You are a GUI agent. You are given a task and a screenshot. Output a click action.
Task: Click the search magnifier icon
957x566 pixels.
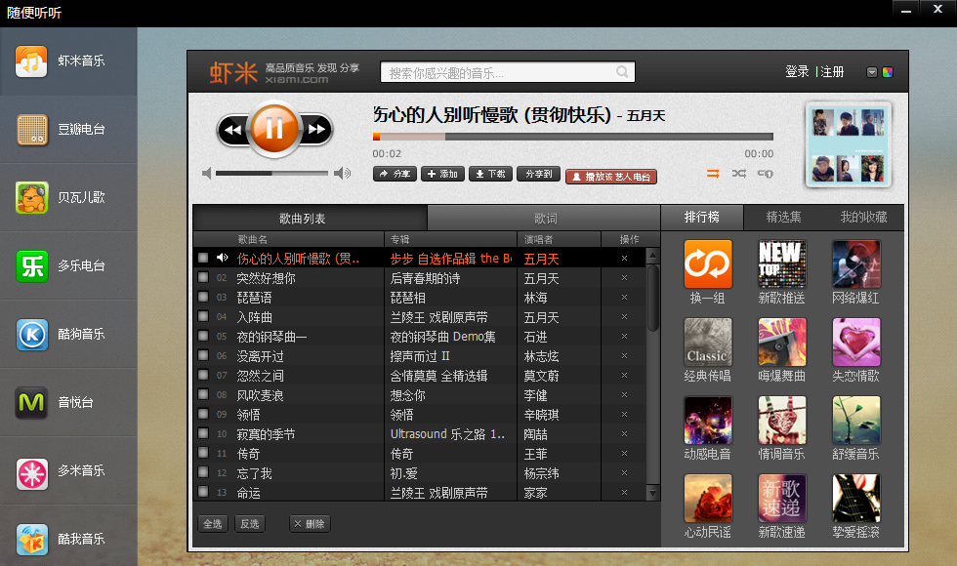point(622,72)
